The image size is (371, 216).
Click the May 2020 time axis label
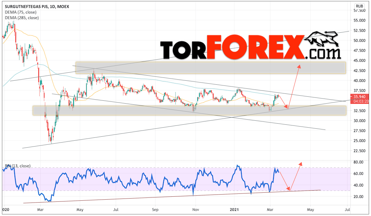(80, 209)
